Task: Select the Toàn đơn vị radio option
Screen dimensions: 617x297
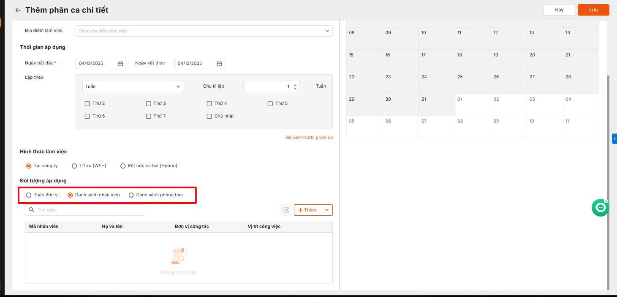Action: click(x=29, y=195)
